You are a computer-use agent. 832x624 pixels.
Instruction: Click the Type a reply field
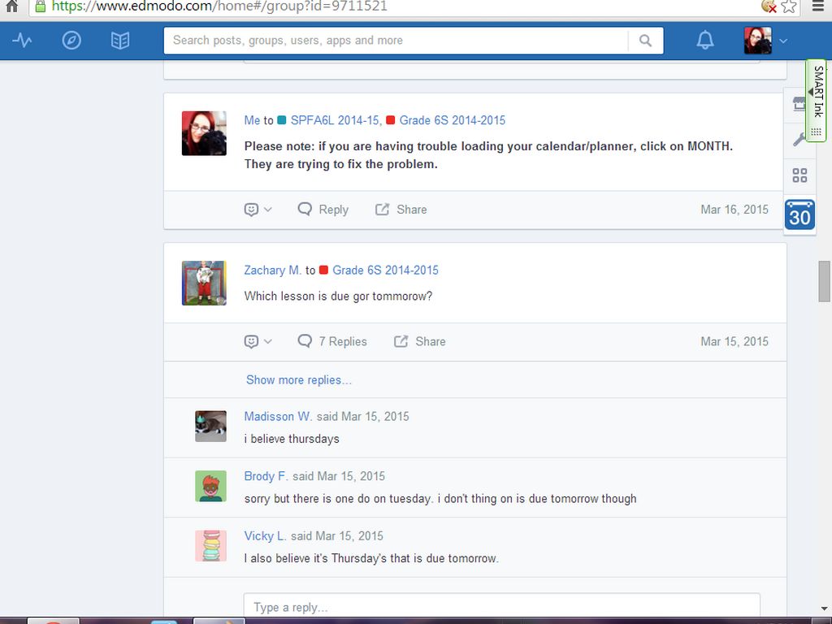[x=501, y=607]
